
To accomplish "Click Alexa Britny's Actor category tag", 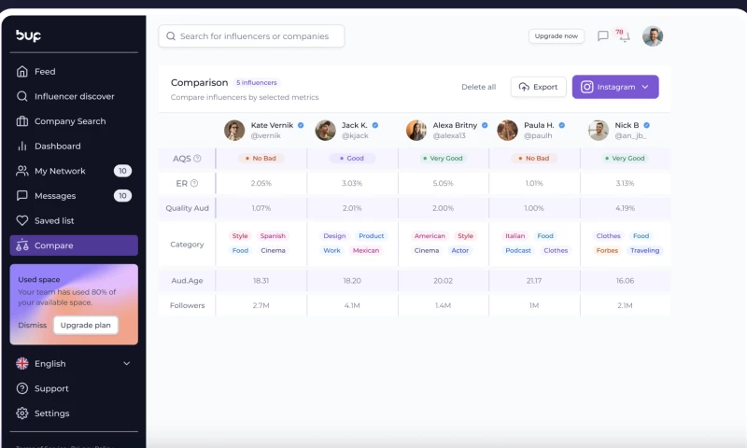I will [460, 250].
